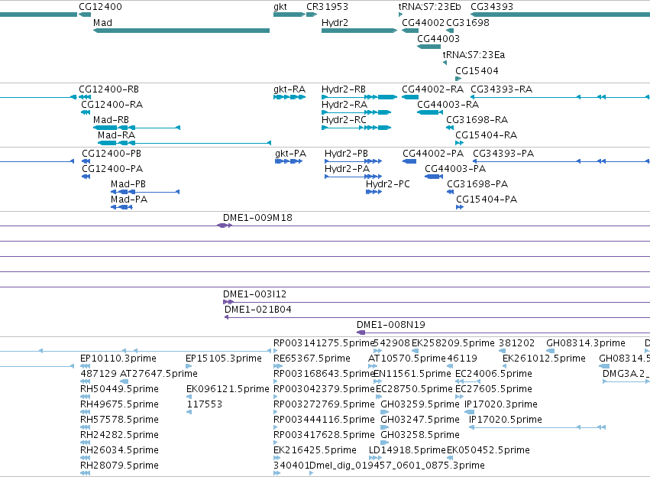
Task: Click transcript CG31698-RA
Action: point(477,120)
